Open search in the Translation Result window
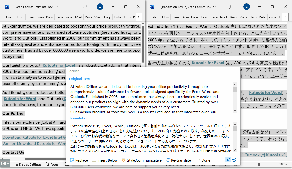Screen dimensions: 292x169 (231, 7)
